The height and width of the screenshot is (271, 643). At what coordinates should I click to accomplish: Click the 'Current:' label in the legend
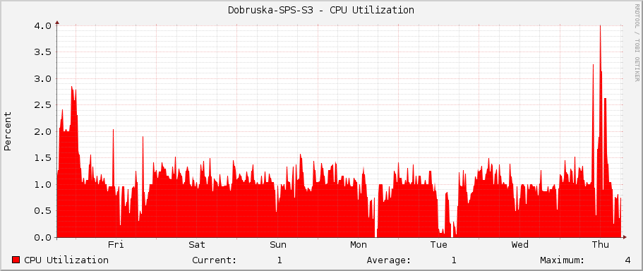(x=215, y=260)
